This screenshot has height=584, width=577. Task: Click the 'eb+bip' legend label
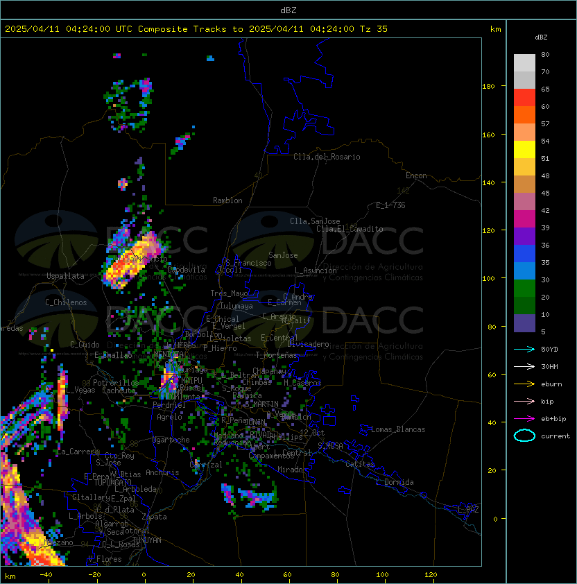click(x=553, y=419)
